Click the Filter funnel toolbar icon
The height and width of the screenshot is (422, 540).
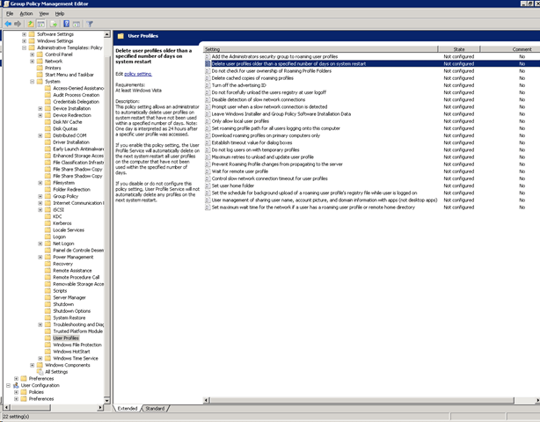click(x=90, y=24)
